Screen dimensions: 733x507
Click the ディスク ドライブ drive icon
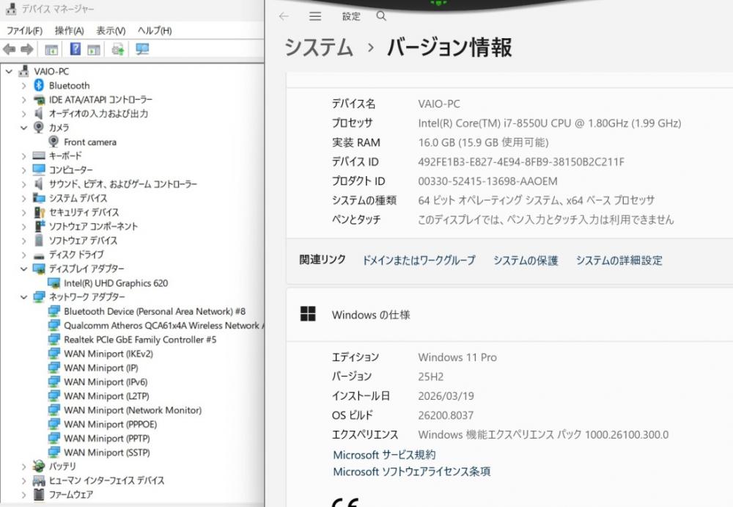[39, 255]
